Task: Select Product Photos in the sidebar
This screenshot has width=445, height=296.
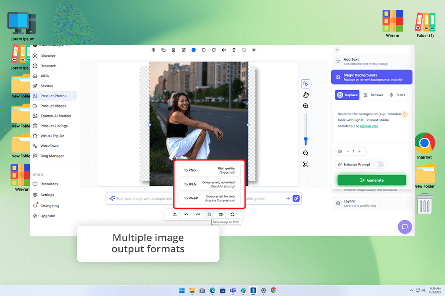Action: point(53,96)
